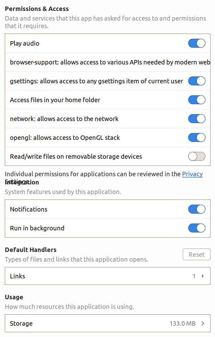The width and height of the screenshot is (215, 337).
Task: Click the Run in background label
Action: pos(37,228)
